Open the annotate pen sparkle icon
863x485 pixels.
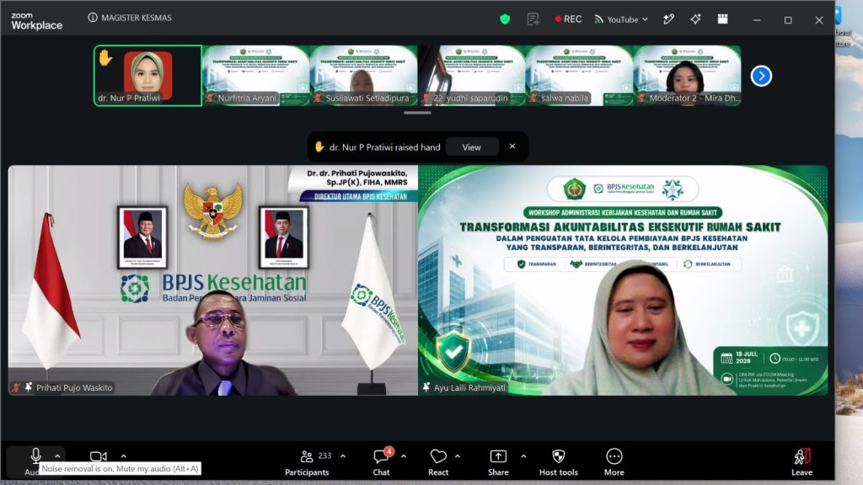click(668, 19)
